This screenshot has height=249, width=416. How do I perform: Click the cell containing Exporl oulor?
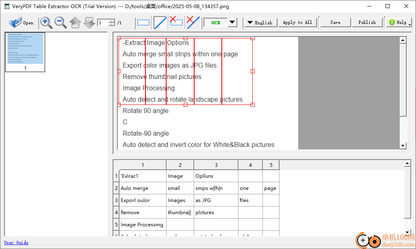coord(143,200)
